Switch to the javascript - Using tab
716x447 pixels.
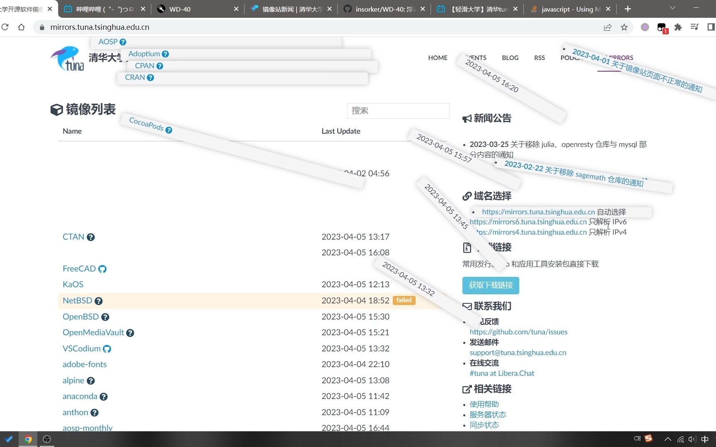pyautogui.click(x=570, y=9)
